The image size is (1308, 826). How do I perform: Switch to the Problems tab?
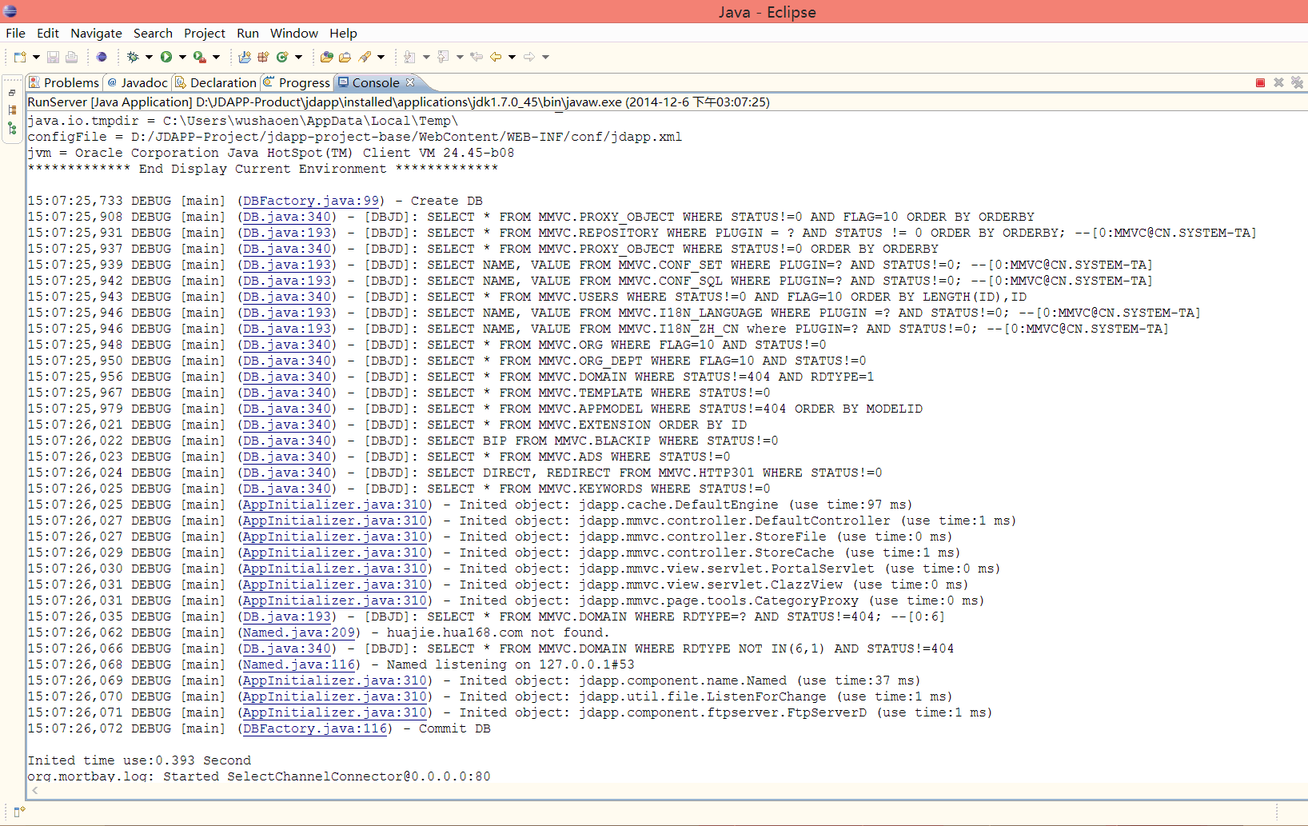pyautogui.click(x=70, y=82)
